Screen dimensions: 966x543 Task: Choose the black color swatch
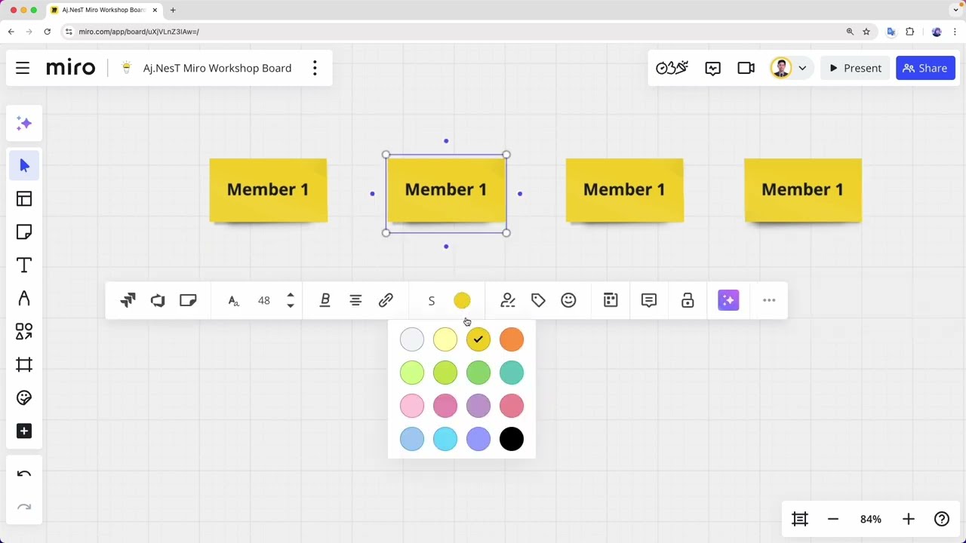point(512,439)
